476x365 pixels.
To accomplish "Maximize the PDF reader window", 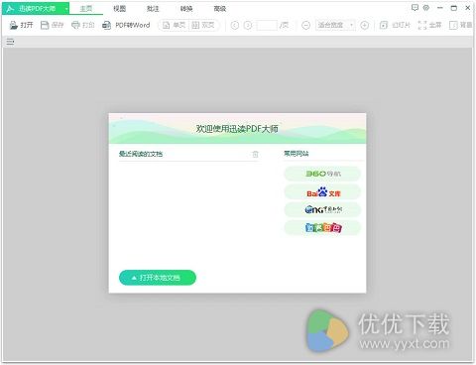I will 454,8.
